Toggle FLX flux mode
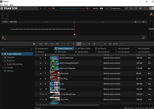154x109 pixels. click(52, 44)
